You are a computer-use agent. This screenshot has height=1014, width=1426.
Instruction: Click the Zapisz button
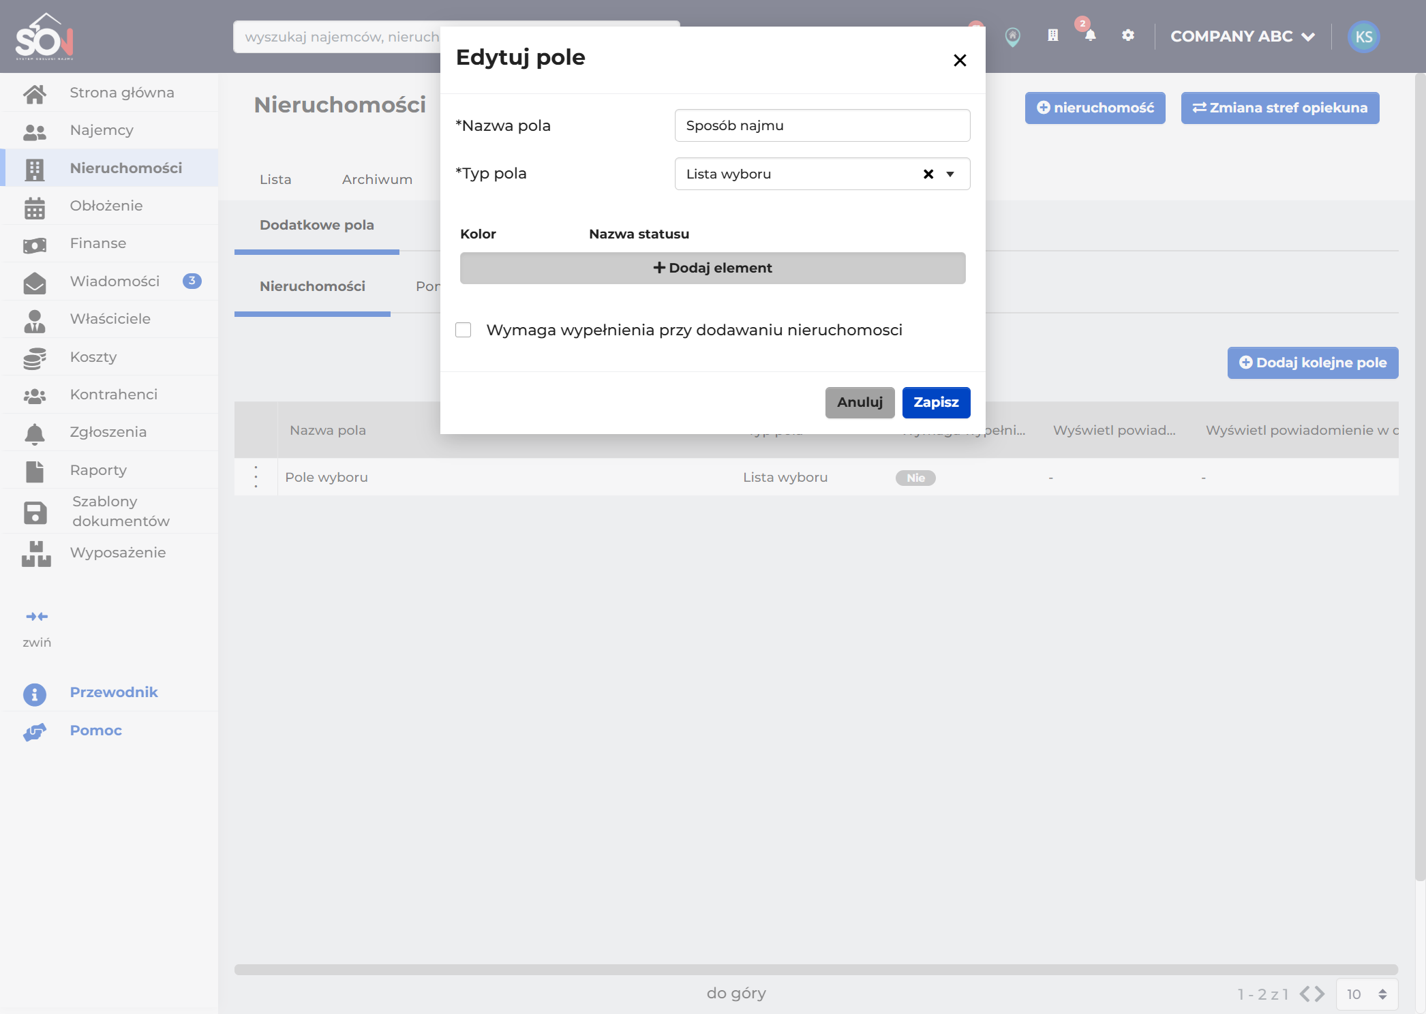pyautogui.click(x=936, y=403)
